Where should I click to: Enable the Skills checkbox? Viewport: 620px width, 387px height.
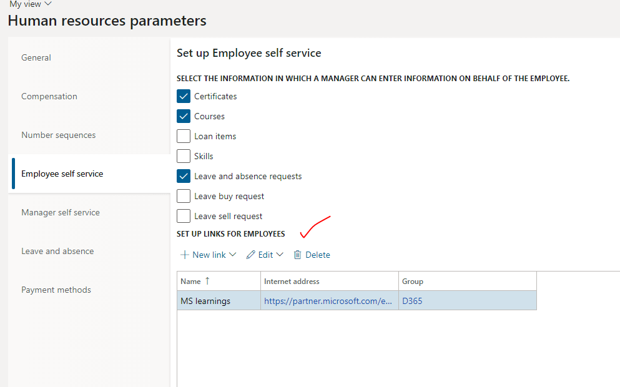[x=184, y=156]
